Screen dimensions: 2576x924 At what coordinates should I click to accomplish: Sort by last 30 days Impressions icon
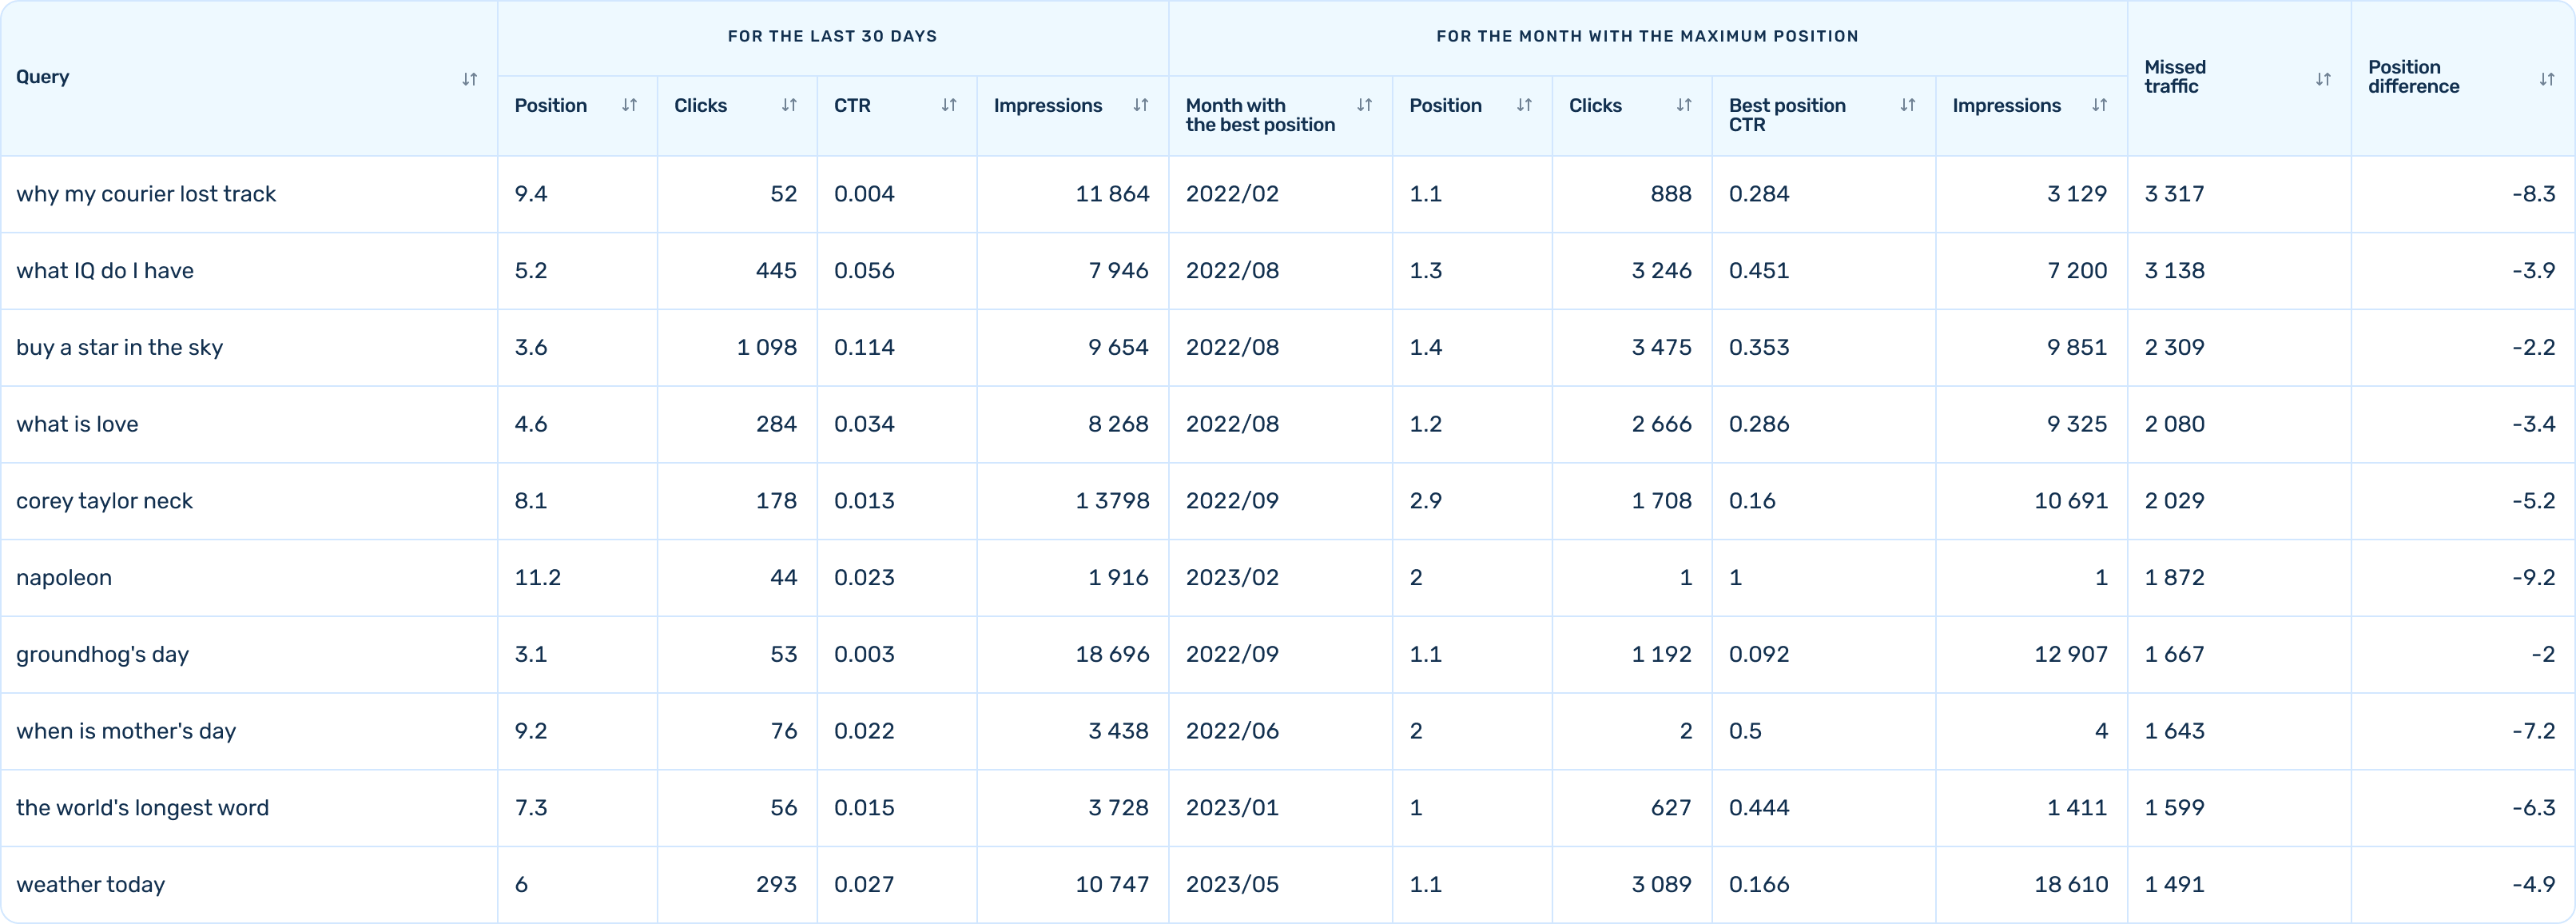click(x=1141, y=105)
